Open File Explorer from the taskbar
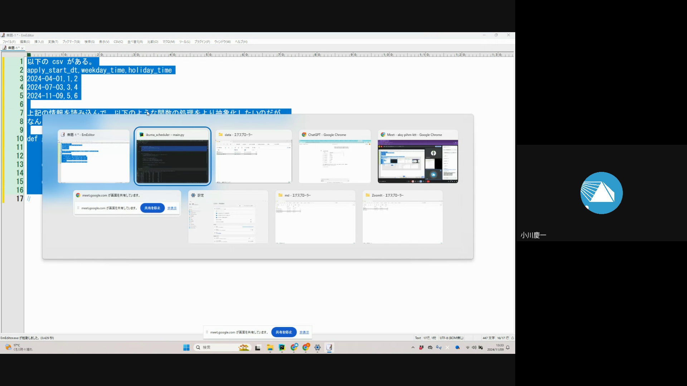Viewport: 687px width, 386px height. pos(270,347)
